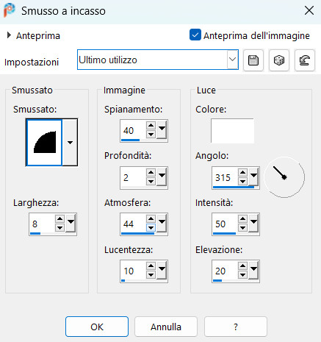Screen dimensions: 321x342
Task: Click inside the Elevazione value field
Action: click(225, 271)
